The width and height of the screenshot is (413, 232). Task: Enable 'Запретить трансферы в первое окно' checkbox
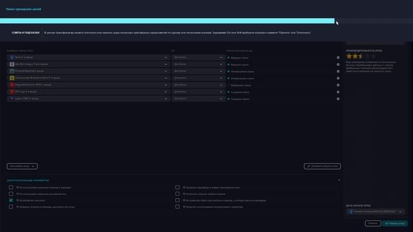pyautogui.click(x=177, y=188)
